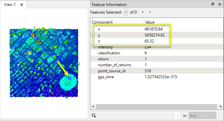Undock the Feature Information panel
Image resolution: width=224 pixels, height=121 pixels.
(213, 4)
